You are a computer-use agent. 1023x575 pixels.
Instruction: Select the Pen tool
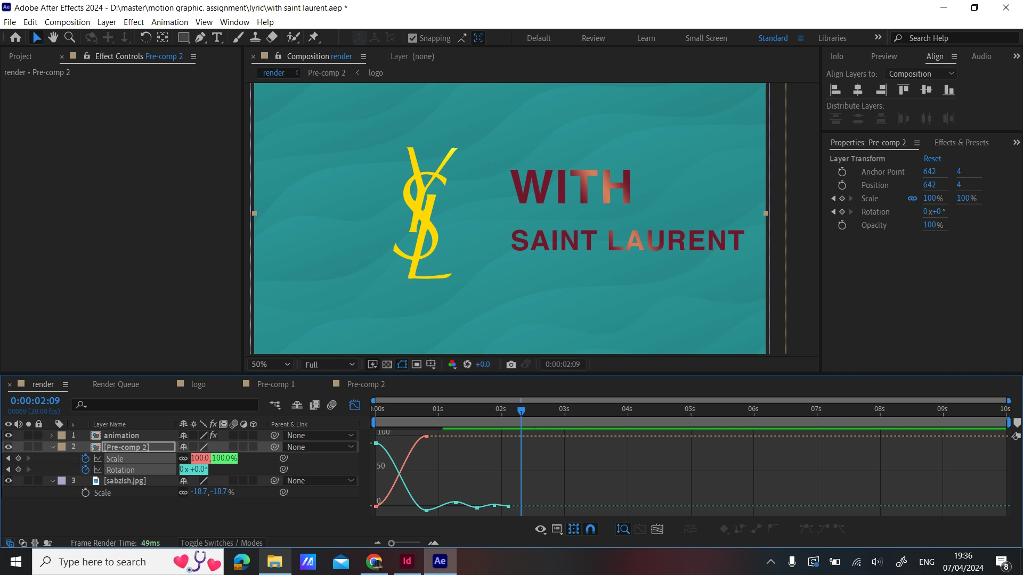[200, 37]
